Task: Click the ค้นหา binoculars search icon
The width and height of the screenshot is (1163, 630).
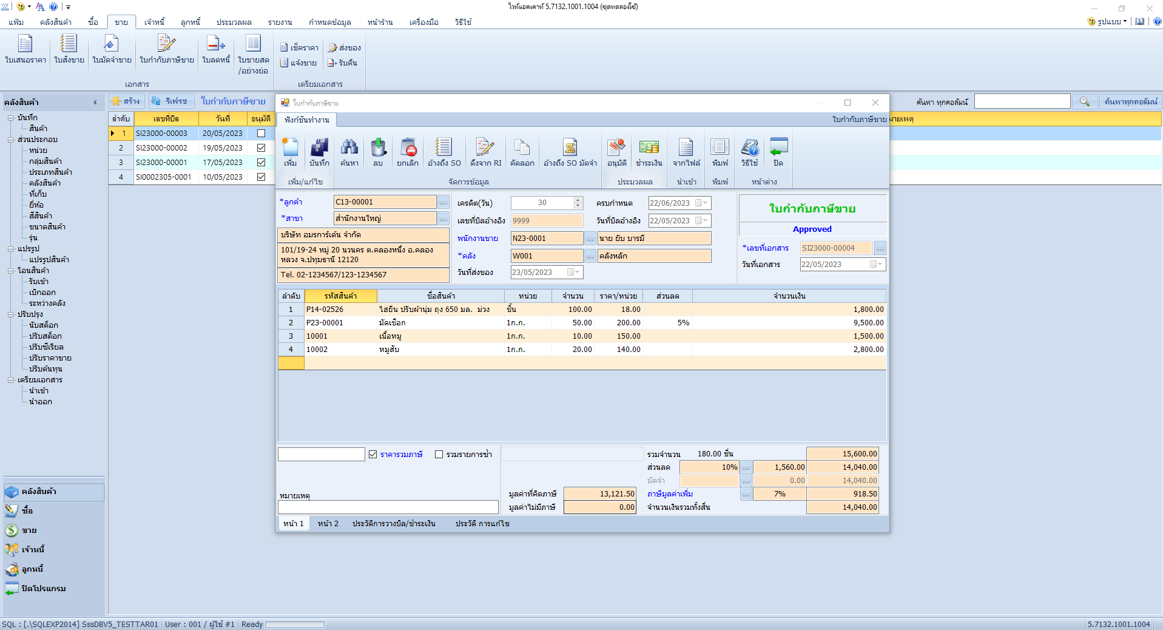Action: click(x=349, y=152)
